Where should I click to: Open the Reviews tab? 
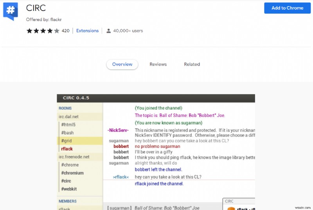tap(158, 64)
